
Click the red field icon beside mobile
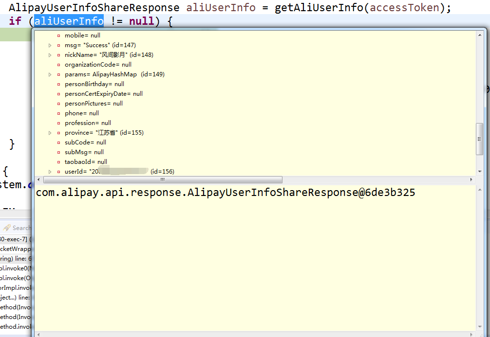(x=59, y=35)
